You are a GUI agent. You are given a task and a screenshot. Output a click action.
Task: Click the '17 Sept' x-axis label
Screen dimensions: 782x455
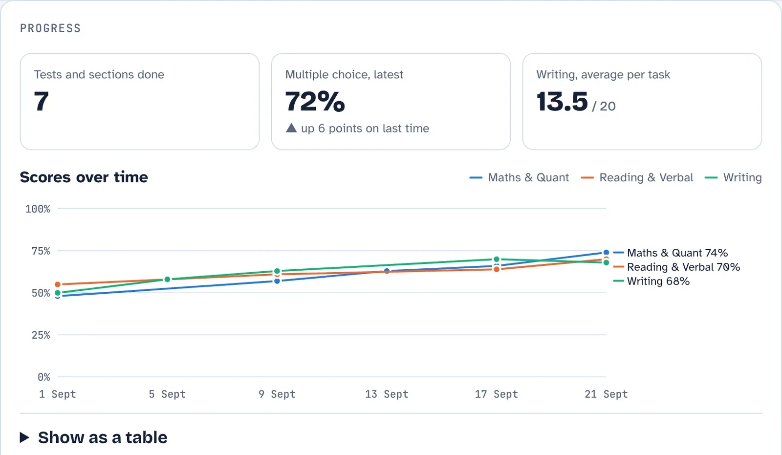[497, 394]
